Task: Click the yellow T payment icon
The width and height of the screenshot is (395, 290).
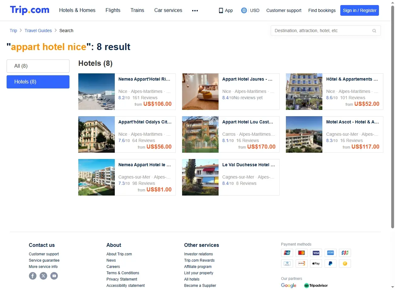Action: point(345,263)
